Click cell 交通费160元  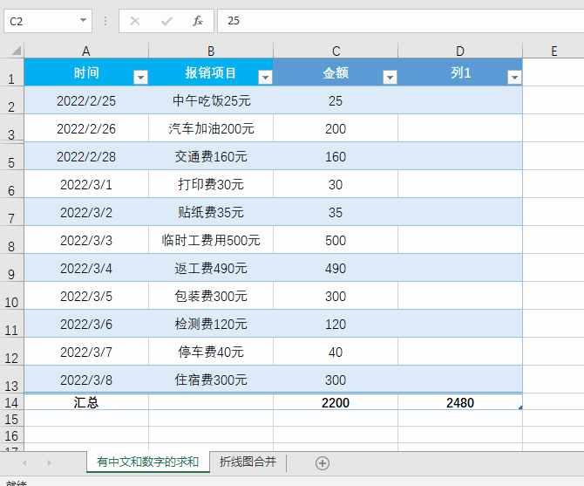tap(211, 156)
